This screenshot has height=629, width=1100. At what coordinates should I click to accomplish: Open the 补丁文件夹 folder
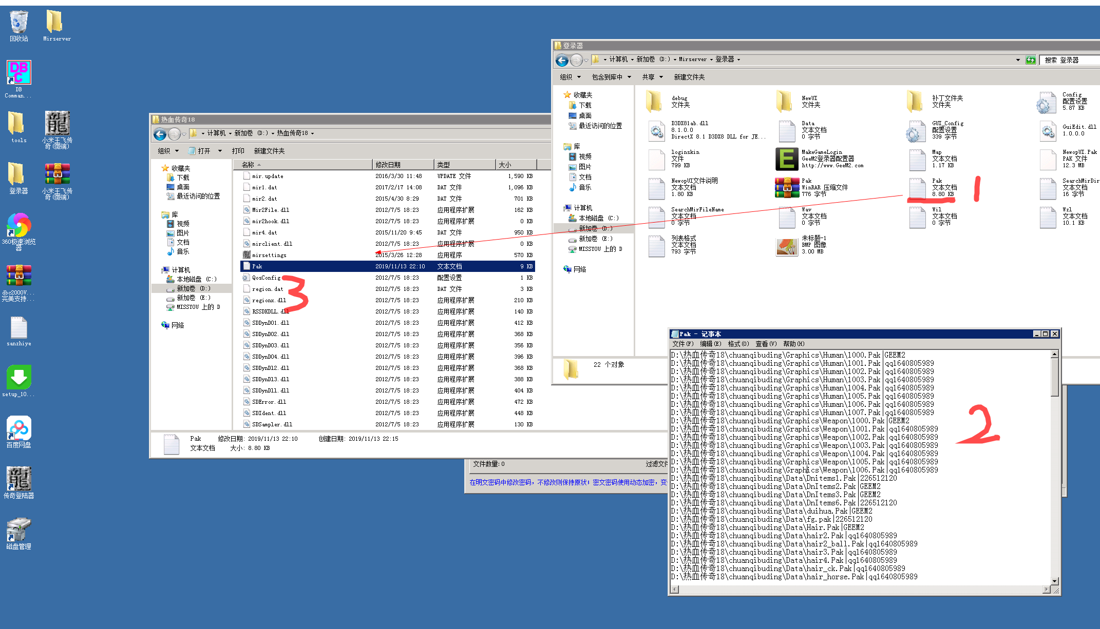[935, 101]
